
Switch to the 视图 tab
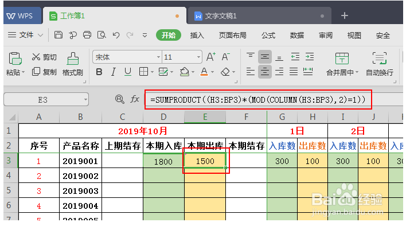pyautogui.click(x=354, y=35)
